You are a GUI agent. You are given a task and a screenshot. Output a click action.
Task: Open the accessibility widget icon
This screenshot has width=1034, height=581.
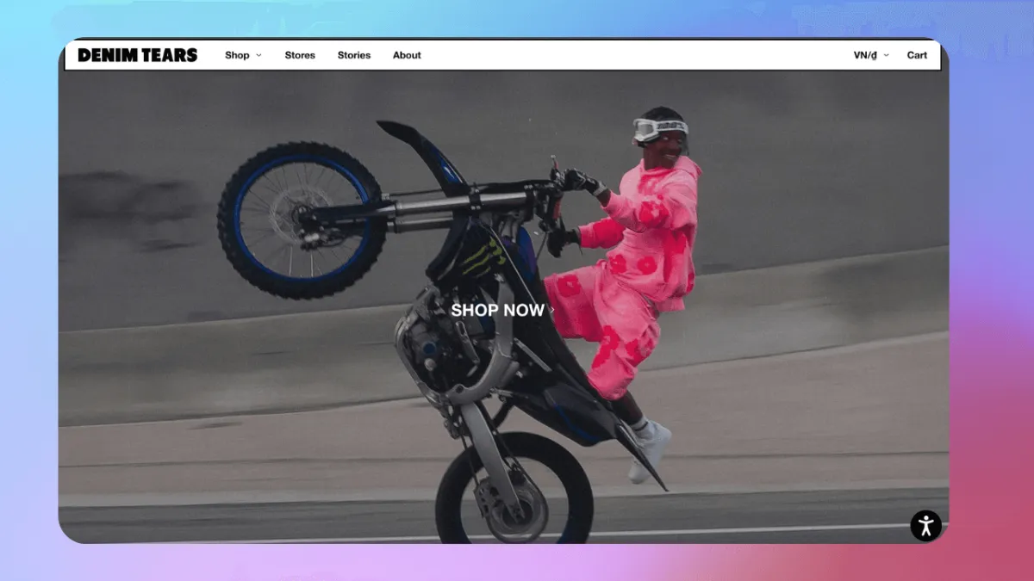click(925, 525)
